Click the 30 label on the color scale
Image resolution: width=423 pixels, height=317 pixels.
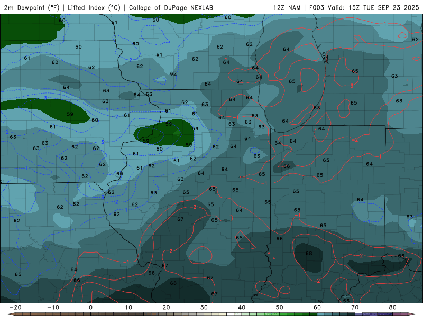[204, 307]
